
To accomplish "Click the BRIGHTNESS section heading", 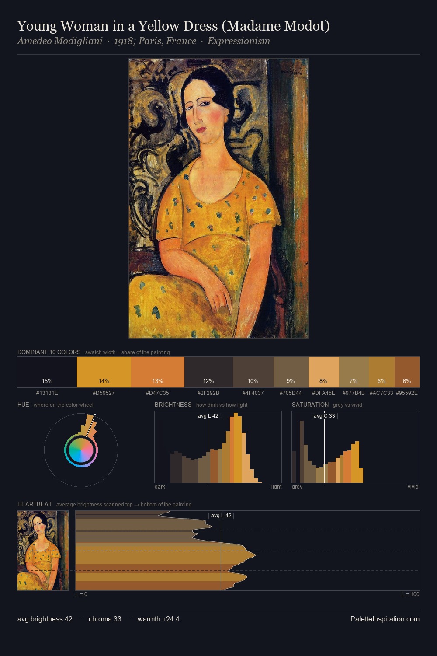I will click(x=173, y=405).
